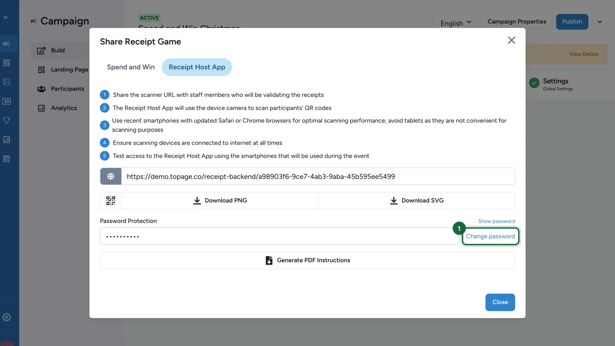This screenshot has height=346, width=615.
Task: Generate PDF Instructions
Action: (307, 260)
